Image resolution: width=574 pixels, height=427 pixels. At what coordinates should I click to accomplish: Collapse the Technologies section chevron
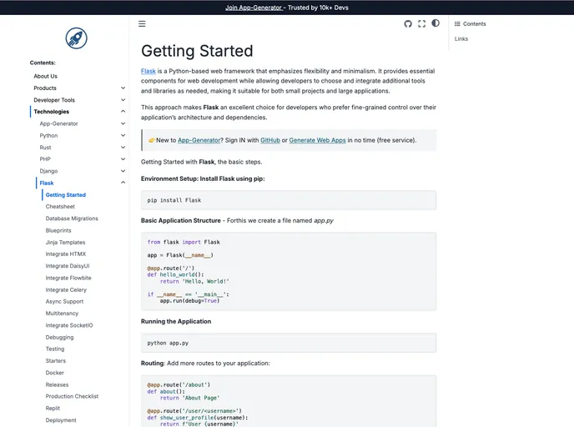tap(123, 111)
